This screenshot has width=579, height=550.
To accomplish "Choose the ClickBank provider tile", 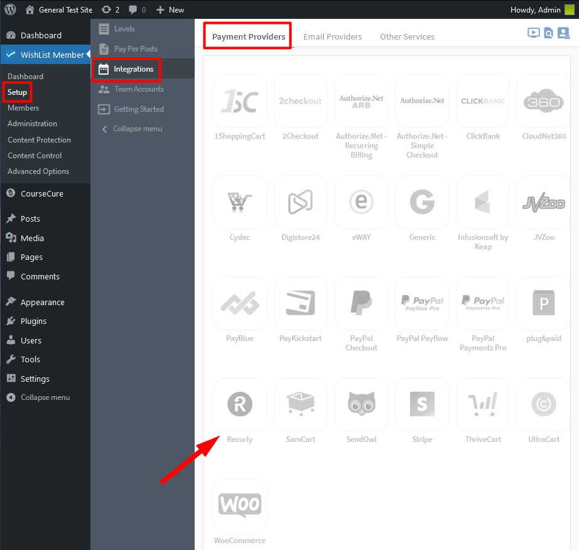I will pyautogui.click(x=483, y=101).
